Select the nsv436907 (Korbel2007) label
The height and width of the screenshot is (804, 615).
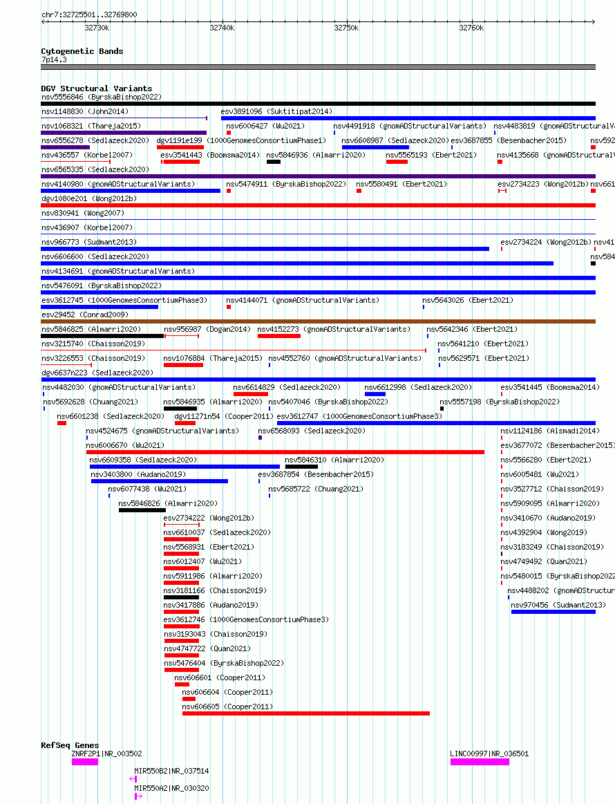87,227
